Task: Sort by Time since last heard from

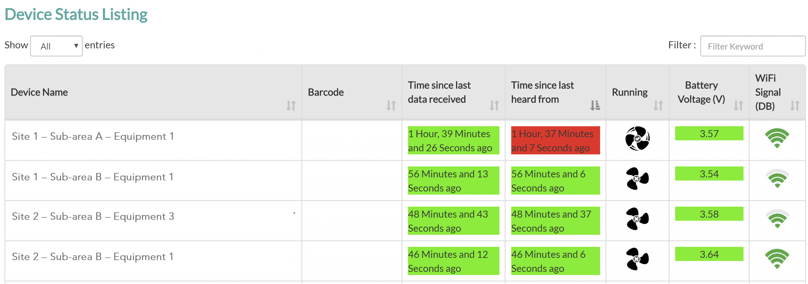Action: (595, 105)
